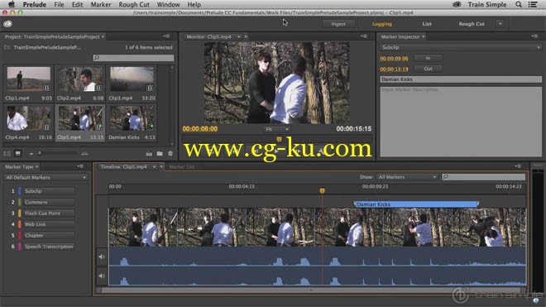Create a new rough cut icon
546x307 pixels.
(149, 154)
